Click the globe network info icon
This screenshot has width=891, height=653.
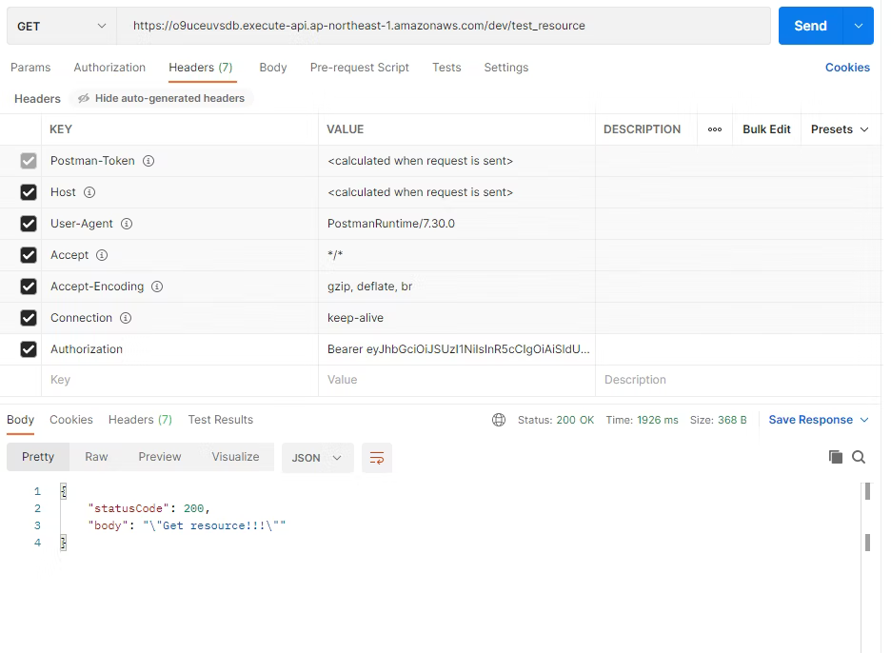tap(499, 420)
